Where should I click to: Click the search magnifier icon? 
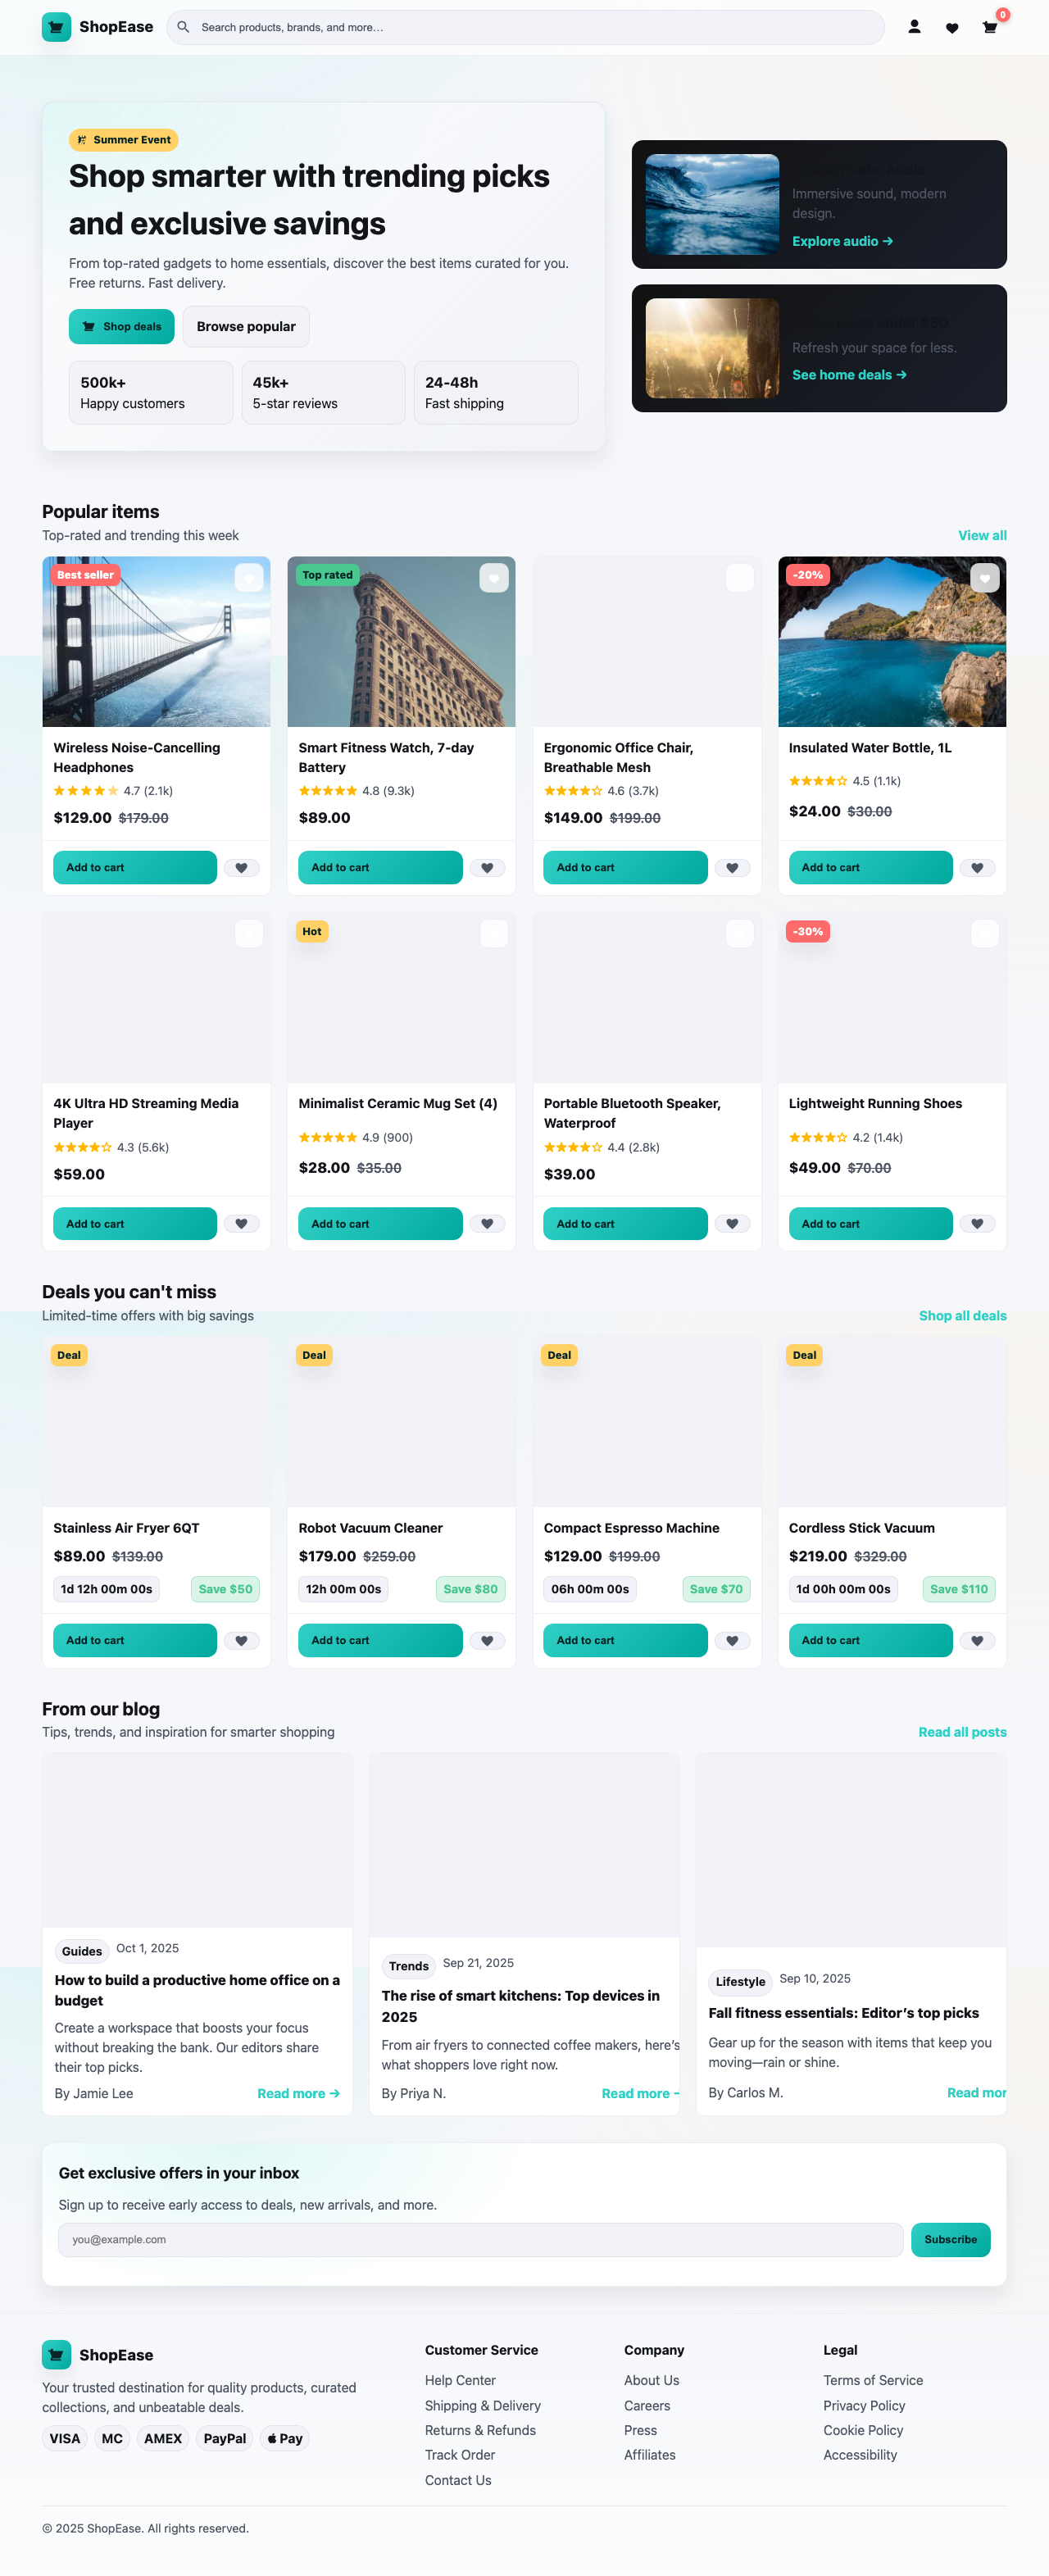click(x=184, y=27)
